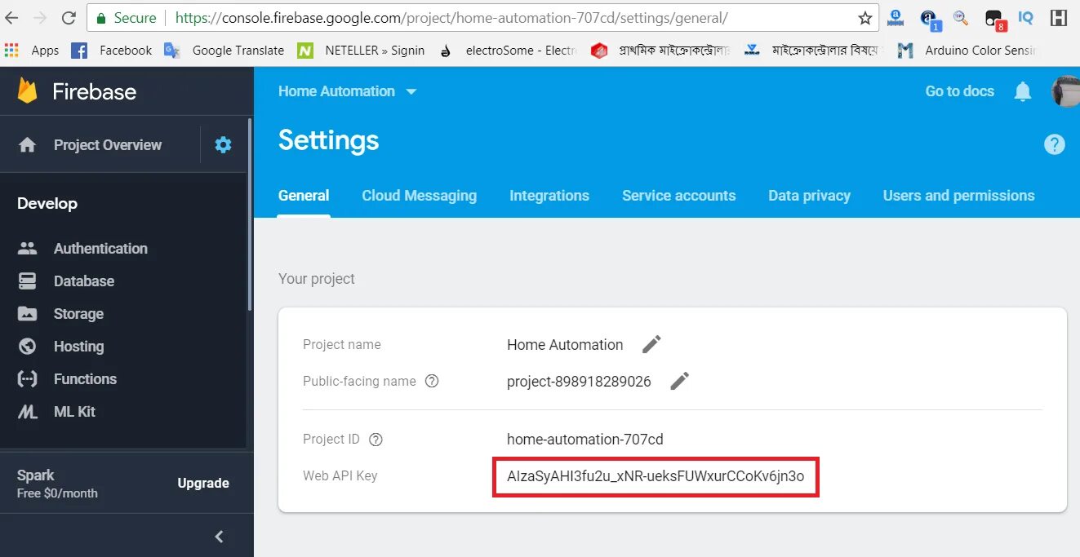The width and height of the screenshot is (1080, 557).
Task: Edit project name pencil icon
Action: (651, 344)
